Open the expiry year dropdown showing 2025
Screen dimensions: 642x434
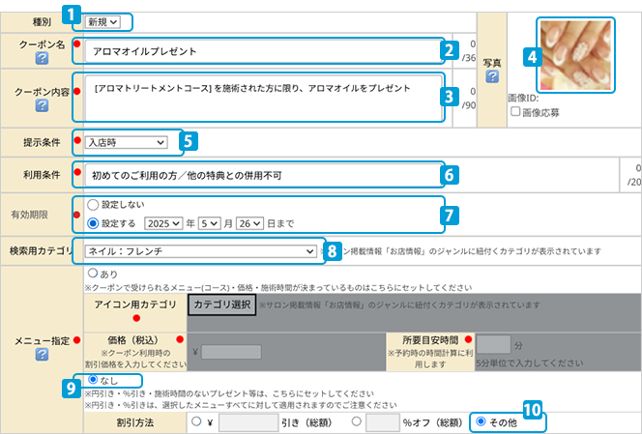click(162, 222)
